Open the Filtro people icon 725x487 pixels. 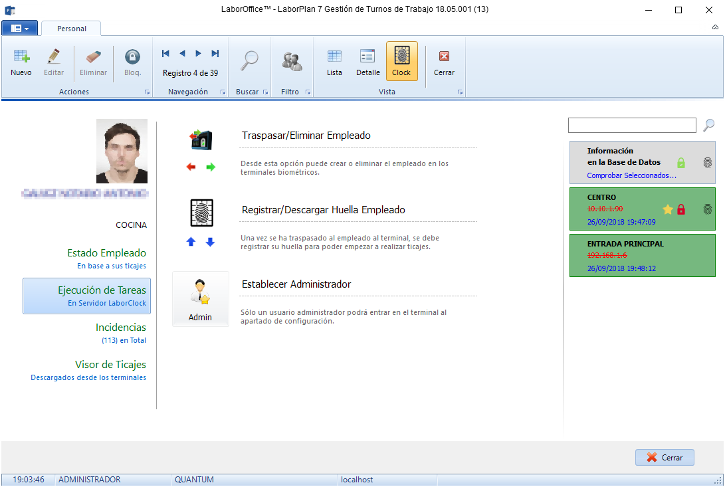point(292,62)
